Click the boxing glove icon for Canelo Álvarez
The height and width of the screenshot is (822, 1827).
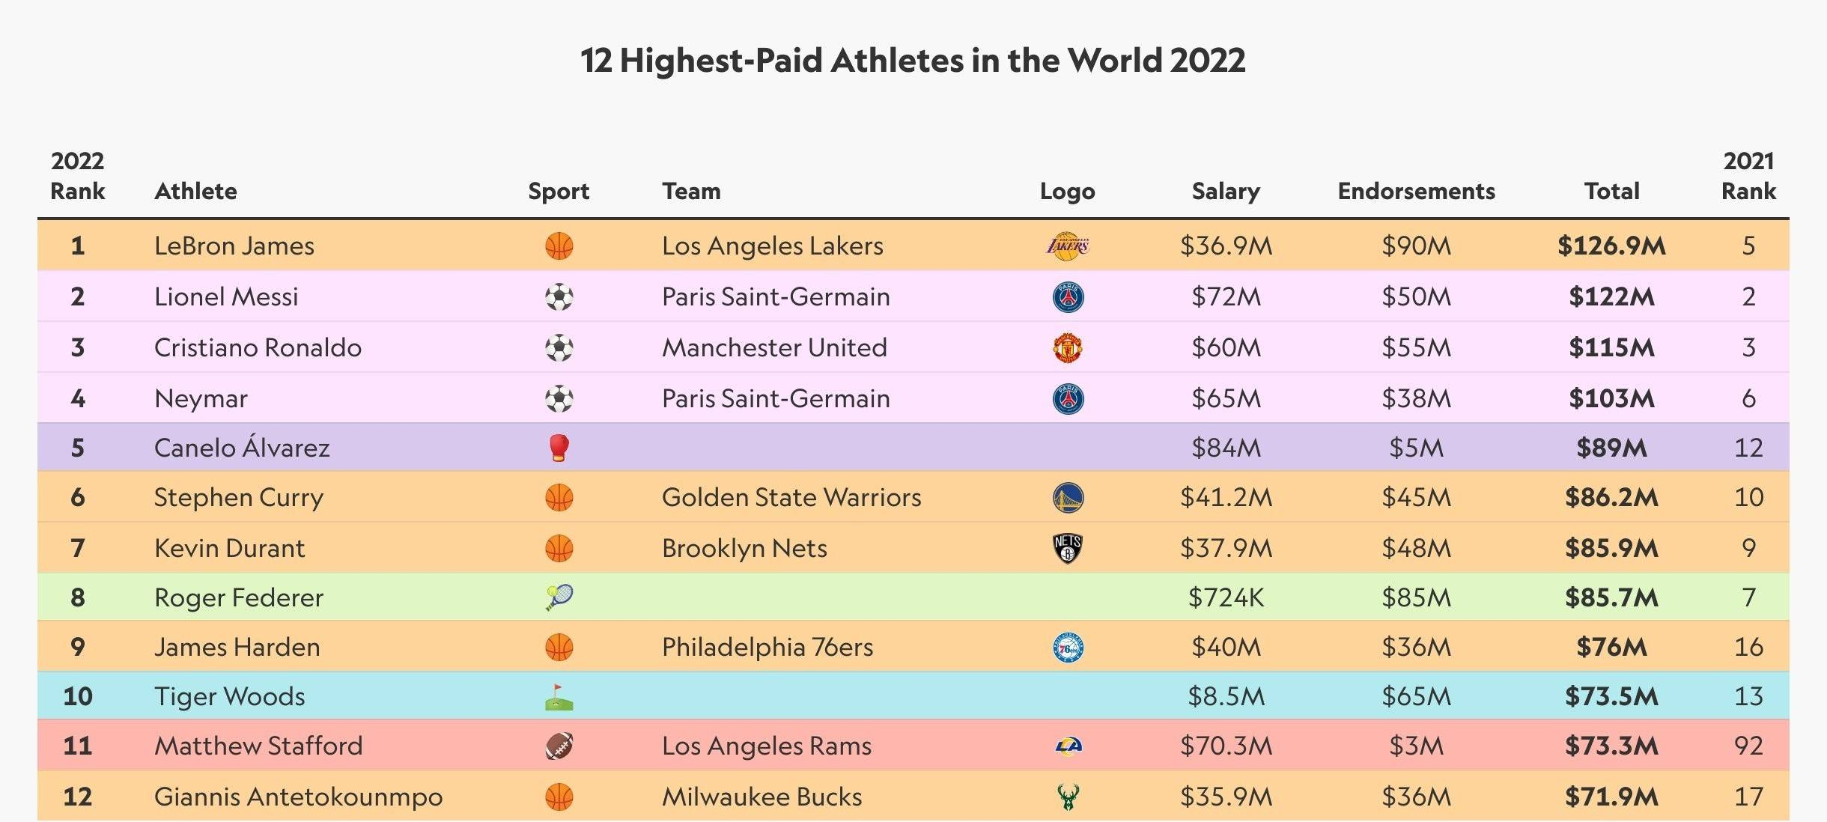[559, 448]
